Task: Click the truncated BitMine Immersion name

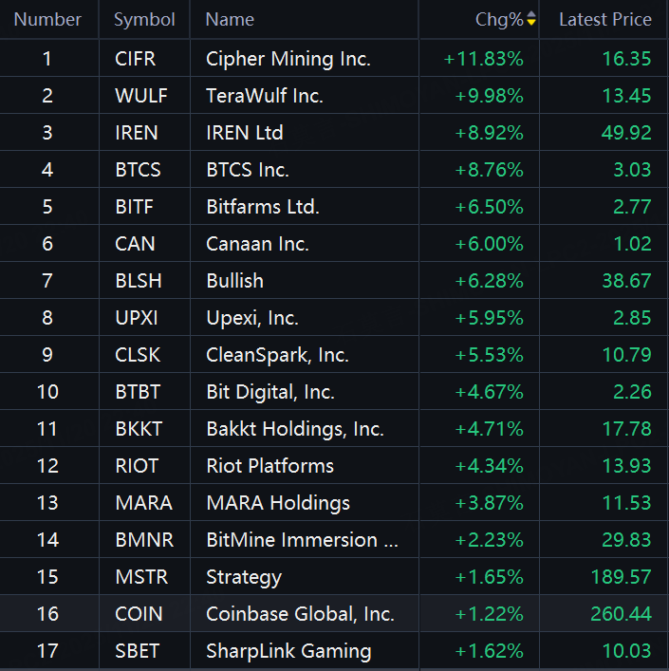Action: [x=303, y=540]
